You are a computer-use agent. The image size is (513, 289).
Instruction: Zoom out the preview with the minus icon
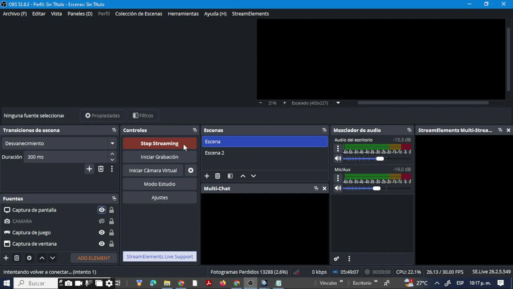[x=261, y=103]
